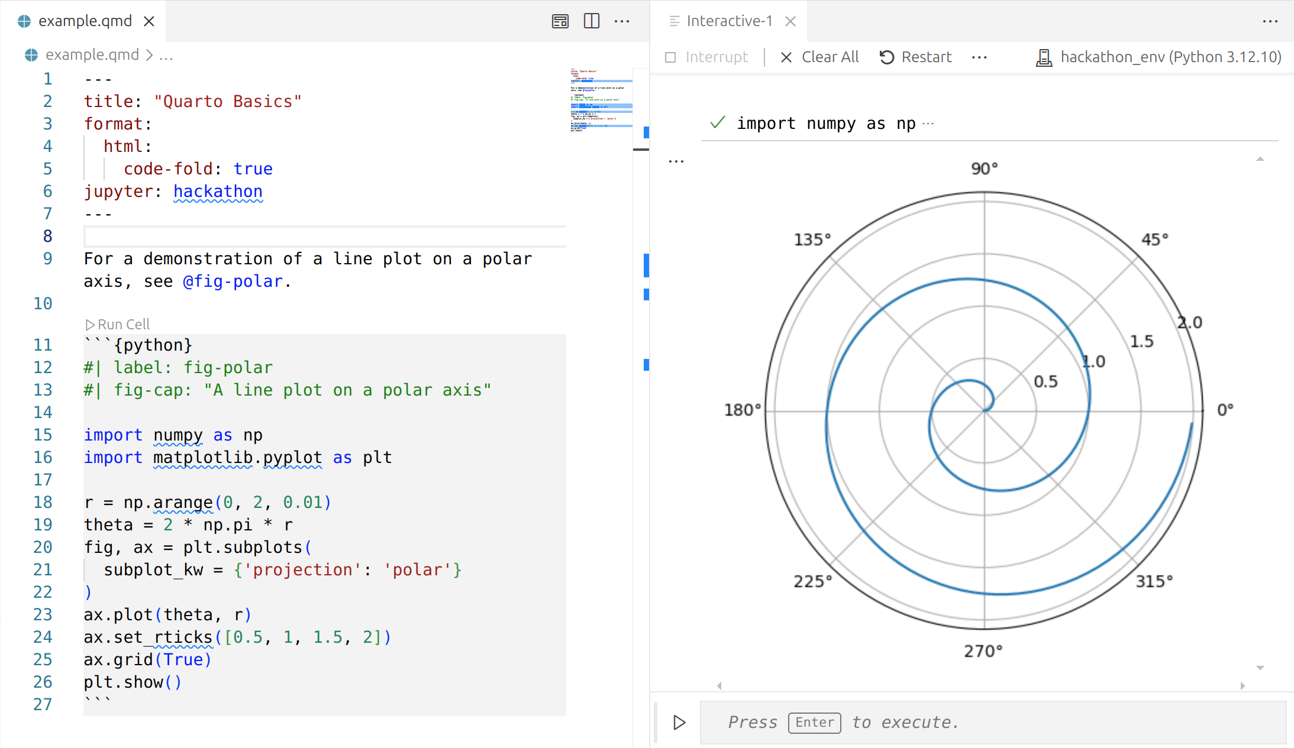Click 'import matplotlib.pyplot as plt' line

point(238,458)
